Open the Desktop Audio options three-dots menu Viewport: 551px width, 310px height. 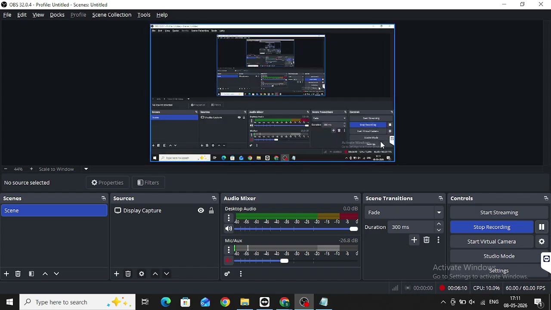pyautogui.click(x=229, y=218)
